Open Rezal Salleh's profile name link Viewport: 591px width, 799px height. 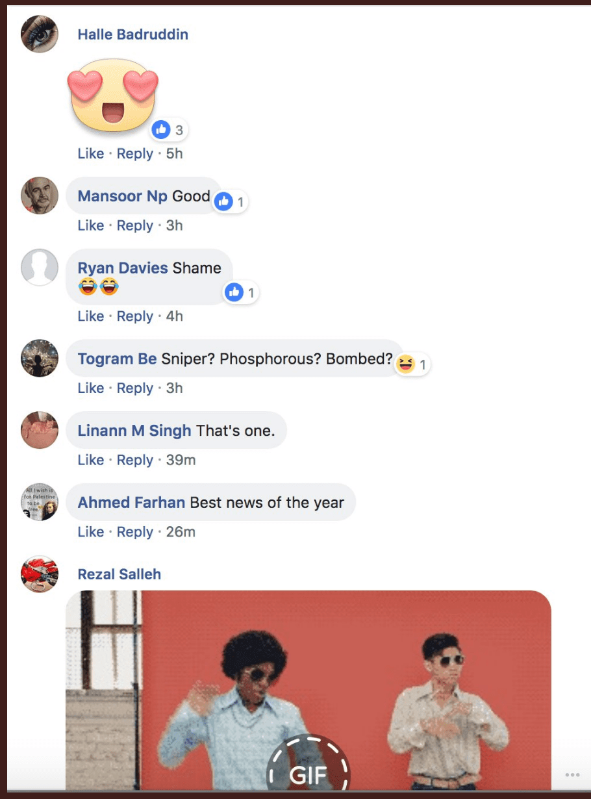[119, 574]
